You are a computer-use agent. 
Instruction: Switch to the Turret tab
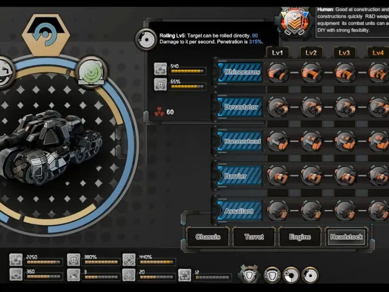tap(254, 237)
